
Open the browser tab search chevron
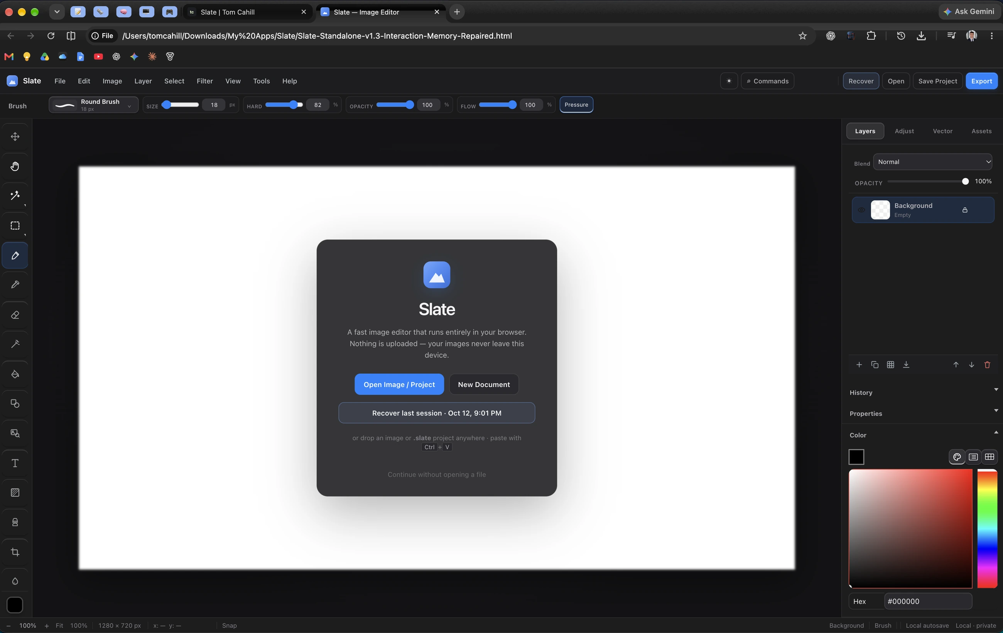(x=57, y=12)
